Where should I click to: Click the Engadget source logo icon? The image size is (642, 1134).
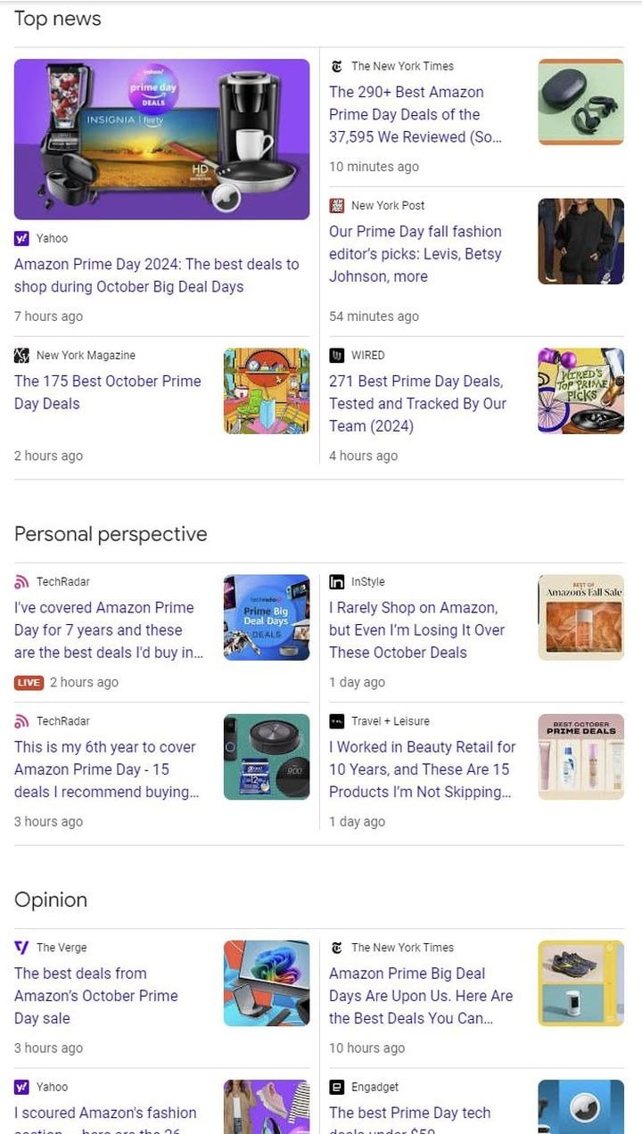pyautogui.click(x=336, y=1087)
